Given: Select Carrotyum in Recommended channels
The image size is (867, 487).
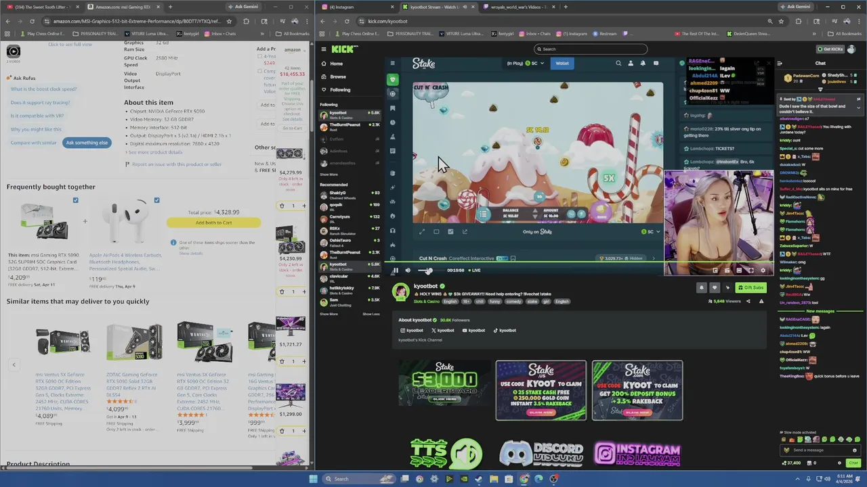Looking at the screenshot, I should coord(350,218).
